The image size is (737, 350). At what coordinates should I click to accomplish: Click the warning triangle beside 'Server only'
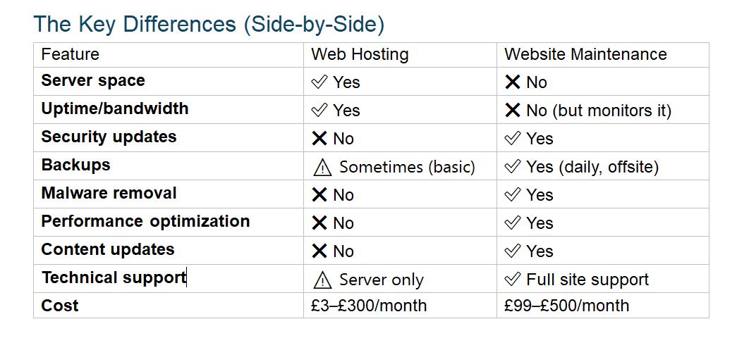pyautogui.click(x=322, y=280)
